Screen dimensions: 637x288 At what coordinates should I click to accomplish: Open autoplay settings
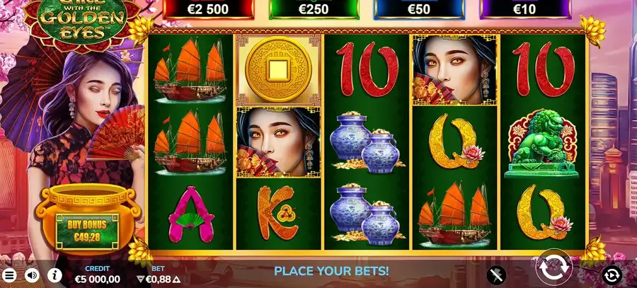pyautogui.click(x=612, y=275)
